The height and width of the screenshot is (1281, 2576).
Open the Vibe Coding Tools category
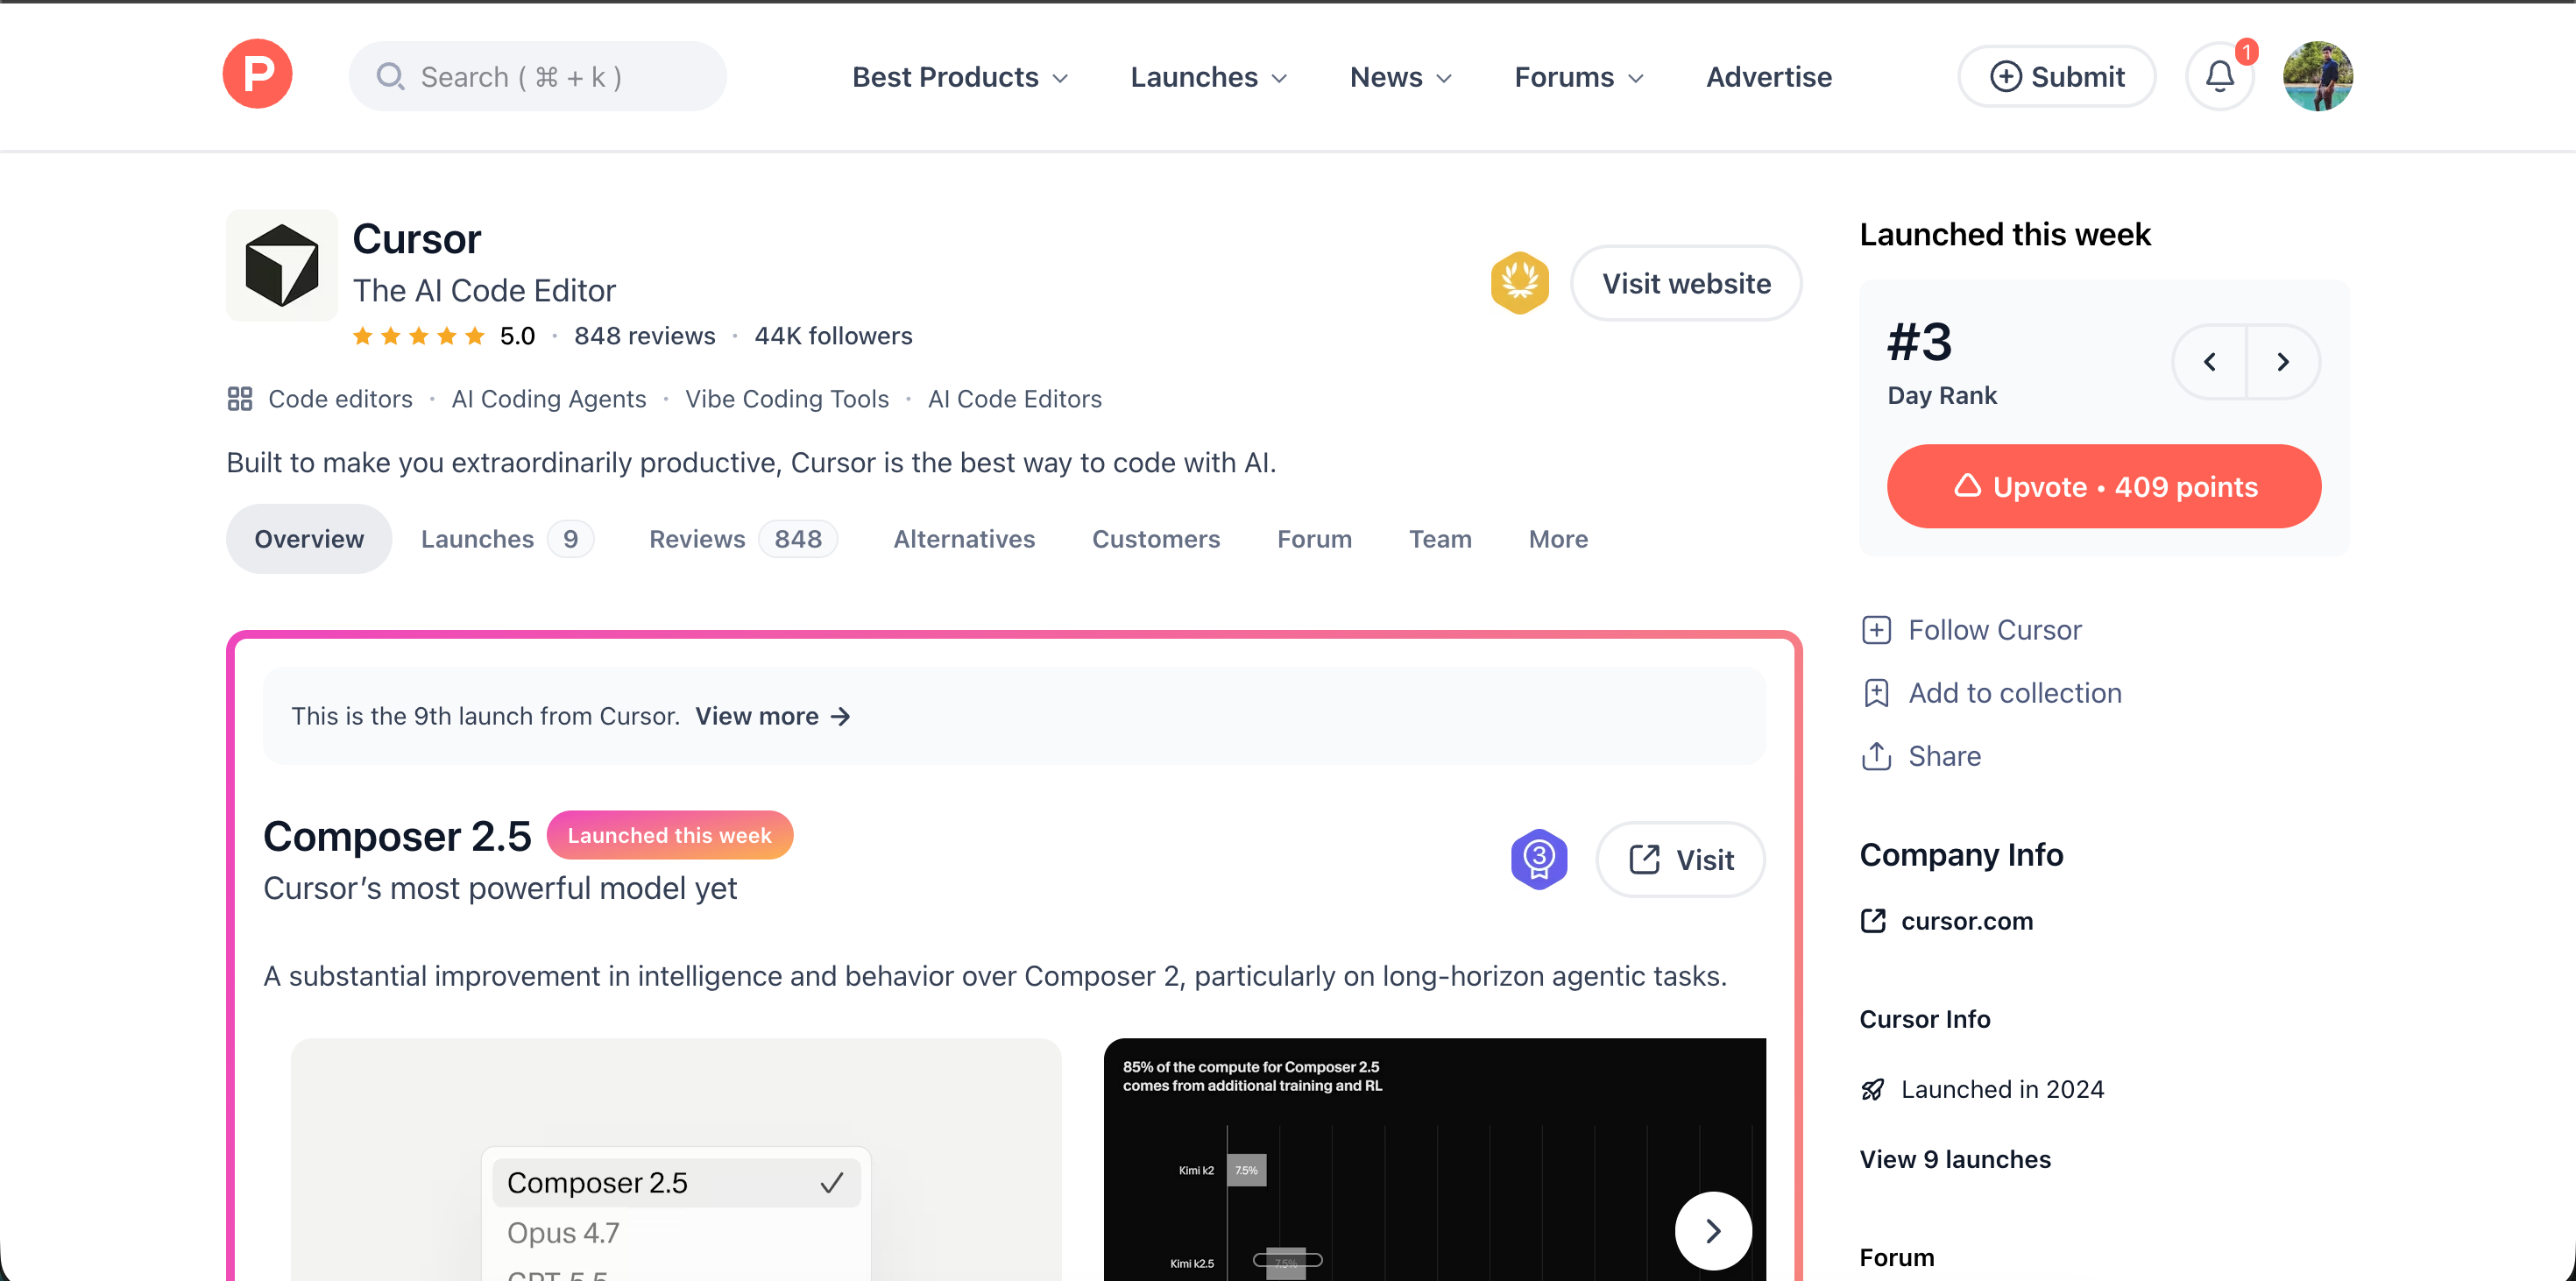click(x=787, y=399)
